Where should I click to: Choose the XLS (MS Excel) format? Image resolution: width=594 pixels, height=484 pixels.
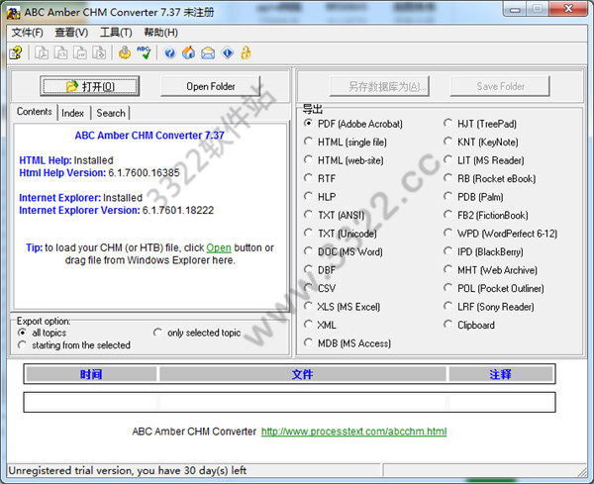[309, 307]
